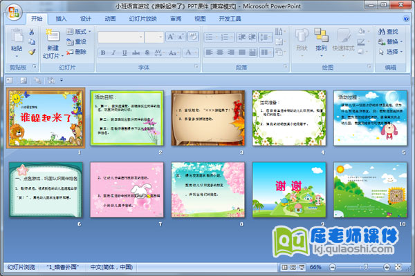The image size is (415, 276).
Task: Switch to the Animations (动画) tab
Action: tap(110, 19)
